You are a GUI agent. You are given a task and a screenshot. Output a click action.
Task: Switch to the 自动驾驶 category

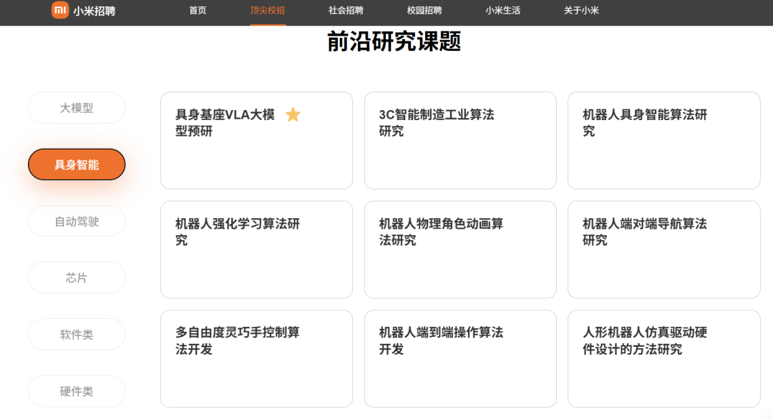point(77,221)
